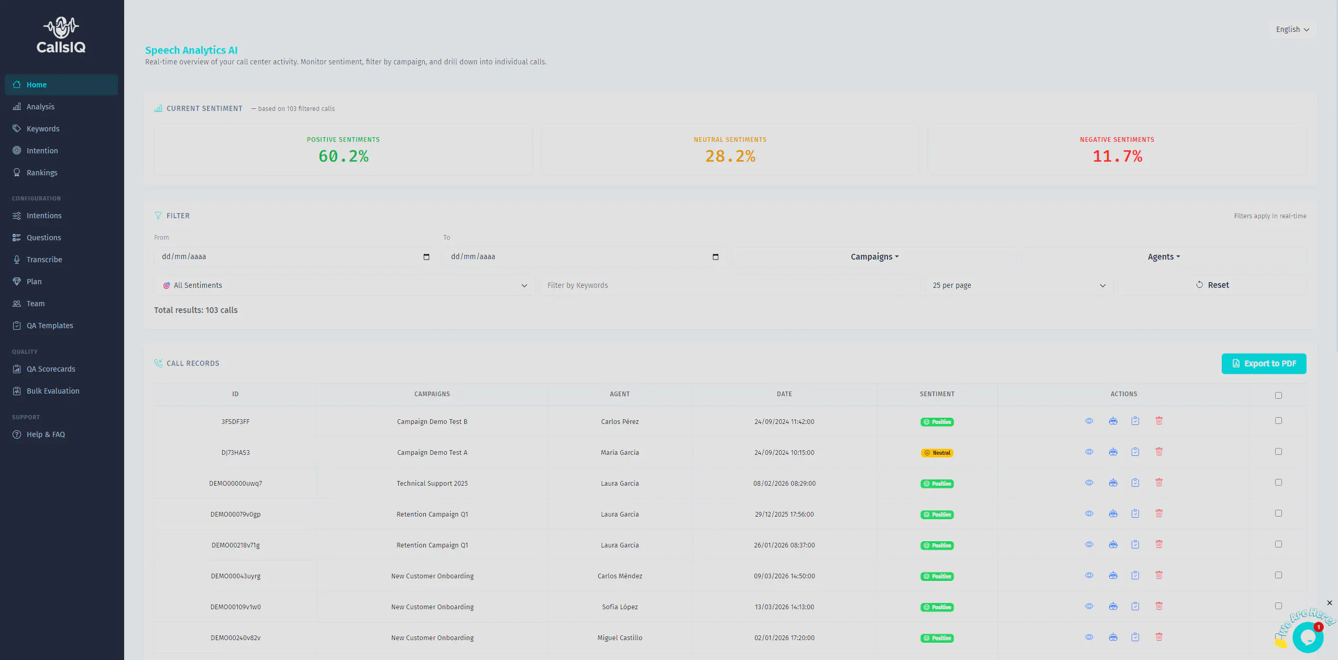Viewport: 1338px width, 660px height.
Task: View call DEMO00043uyrg with eye icon
Action: click(x=1089, y=575)
